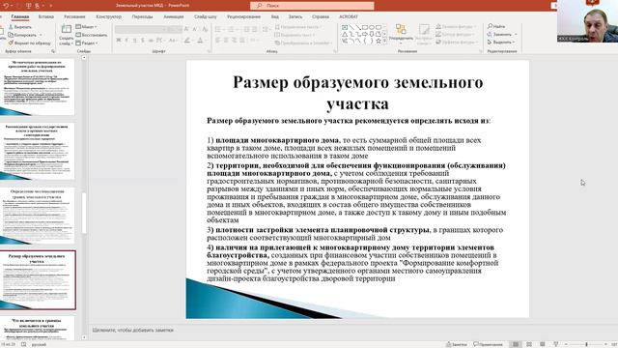This screenshot has height=348, width=618.
Task: Select thumbnail 'Рекомендации органам государственной власти'
Action: click(x=37, y=151)
